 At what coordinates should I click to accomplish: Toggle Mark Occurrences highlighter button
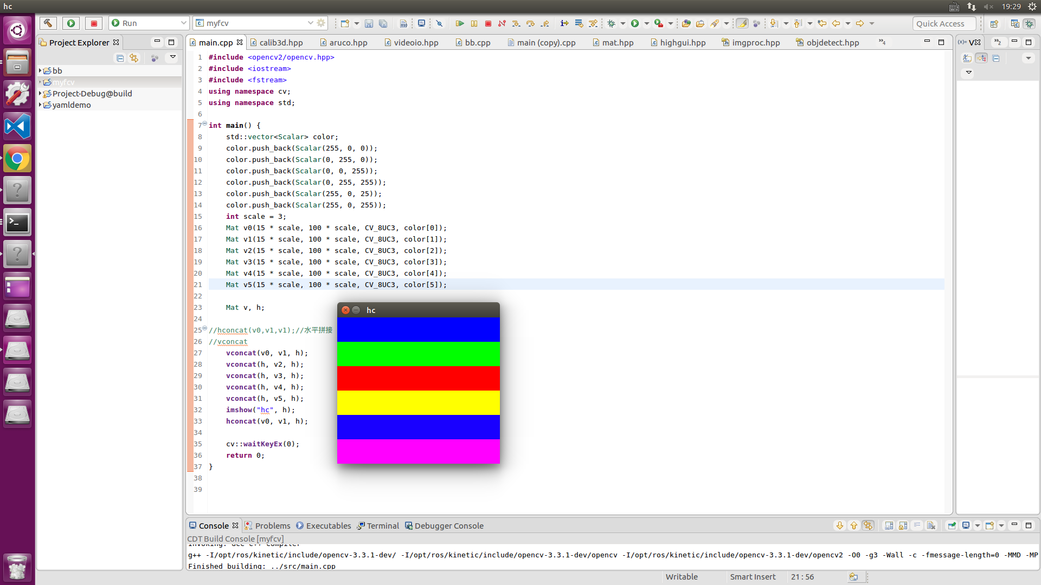pyautogui.click(x=742, y=23)
